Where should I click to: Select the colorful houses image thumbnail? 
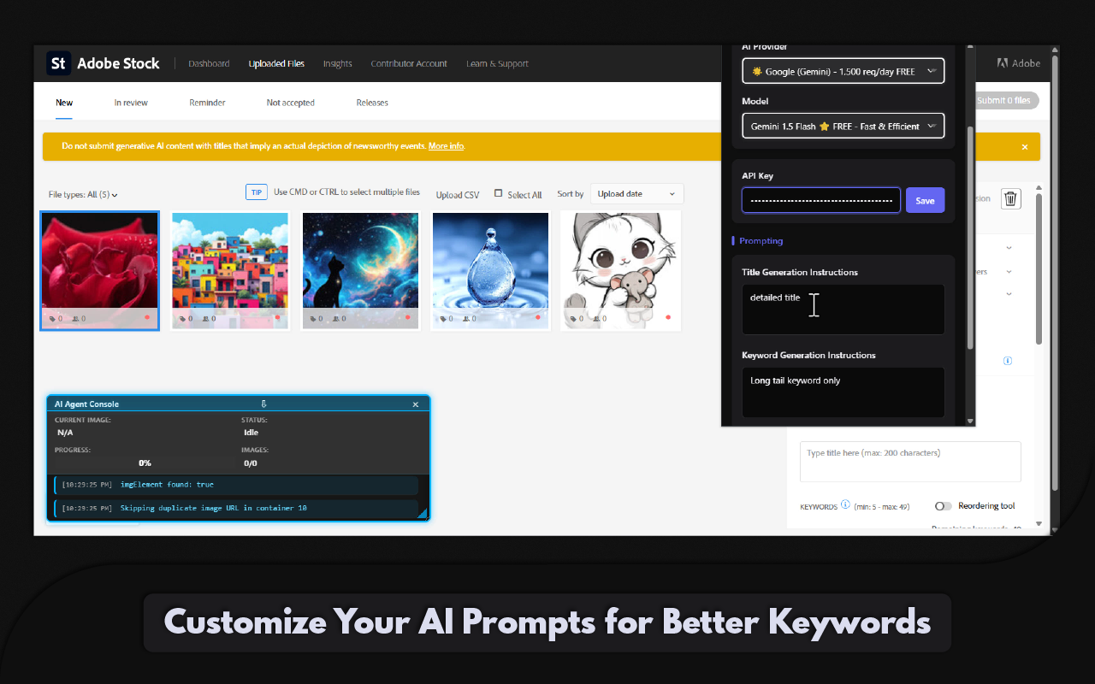[230, 270]
